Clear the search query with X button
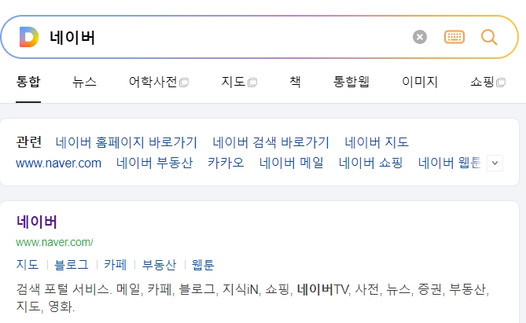Image resolution: width=526 pixels, height=323 pixels. pos(420,37)
